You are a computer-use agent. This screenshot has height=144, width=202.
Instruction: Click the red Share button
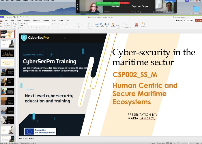[x=199, y=20]
